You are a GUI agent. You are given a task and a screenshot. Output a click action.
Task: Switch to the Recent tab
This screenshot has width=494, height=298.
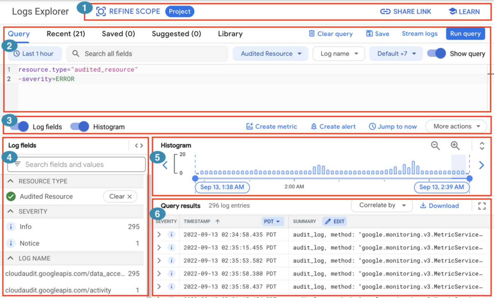65,33
